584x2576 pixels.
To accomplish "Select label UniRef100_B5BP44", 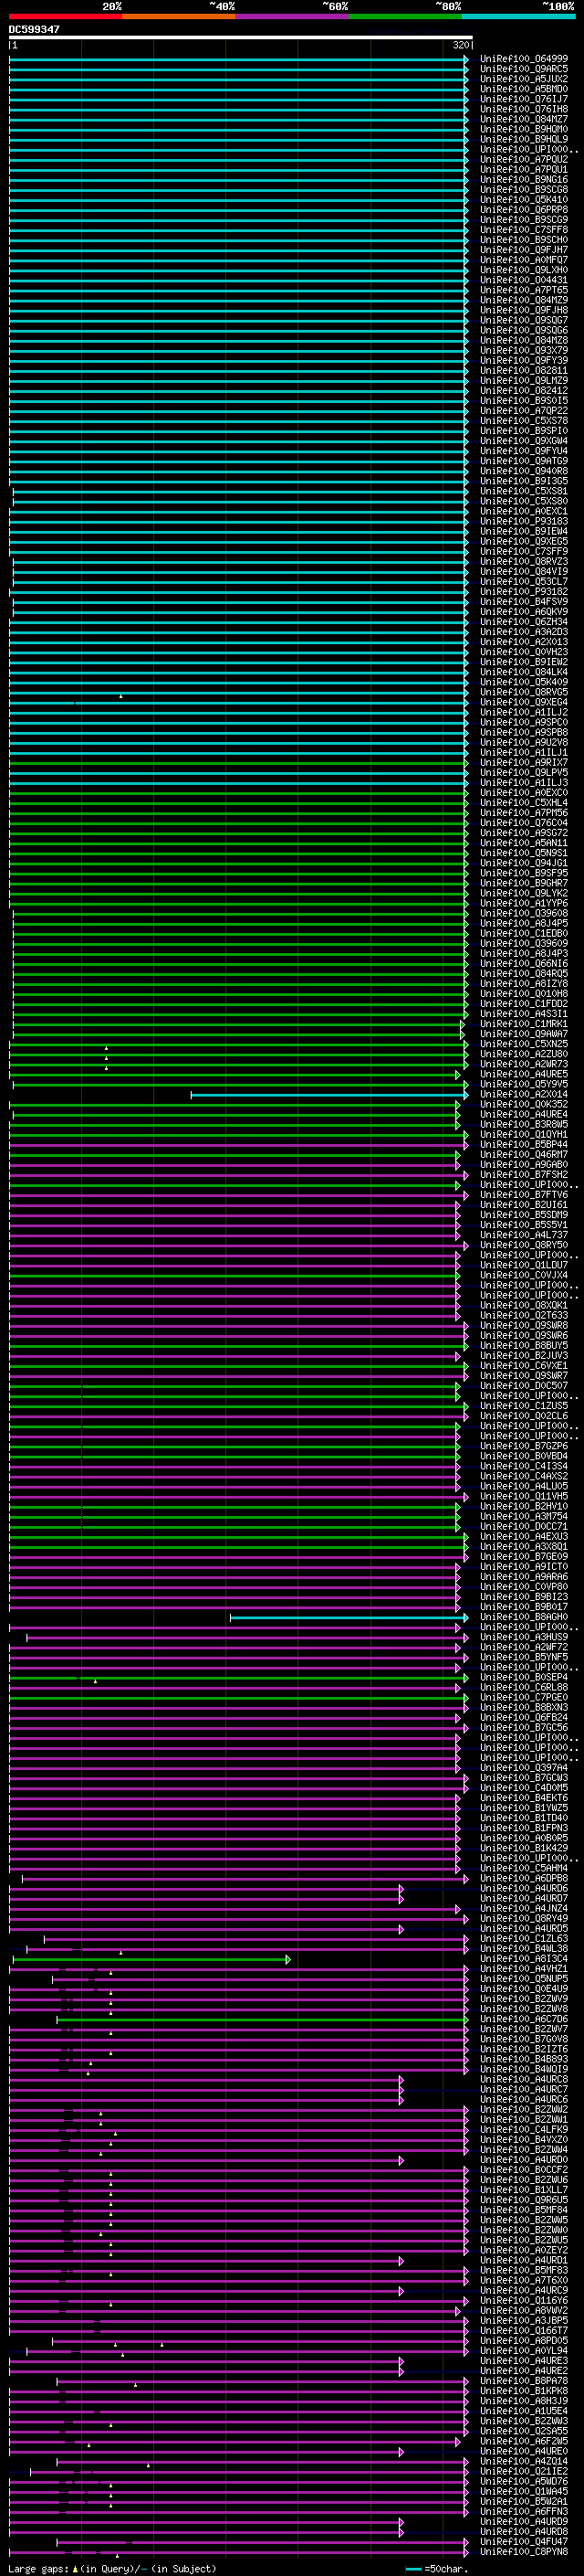I will [x=524, y=1145].
